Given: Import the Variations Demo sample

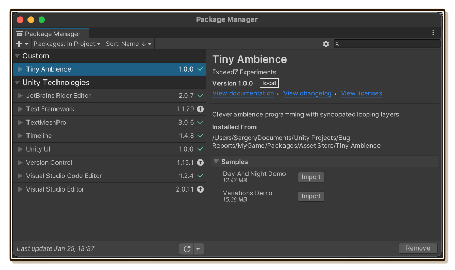Looking at the screenshot, I should (311, 196).
